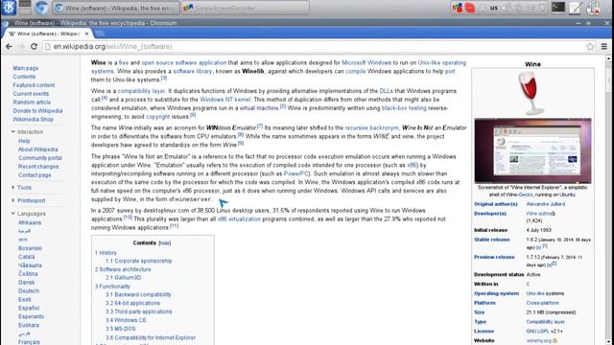Switch to SimpleScreenRecorder taskbar entry

pos(246,8)
